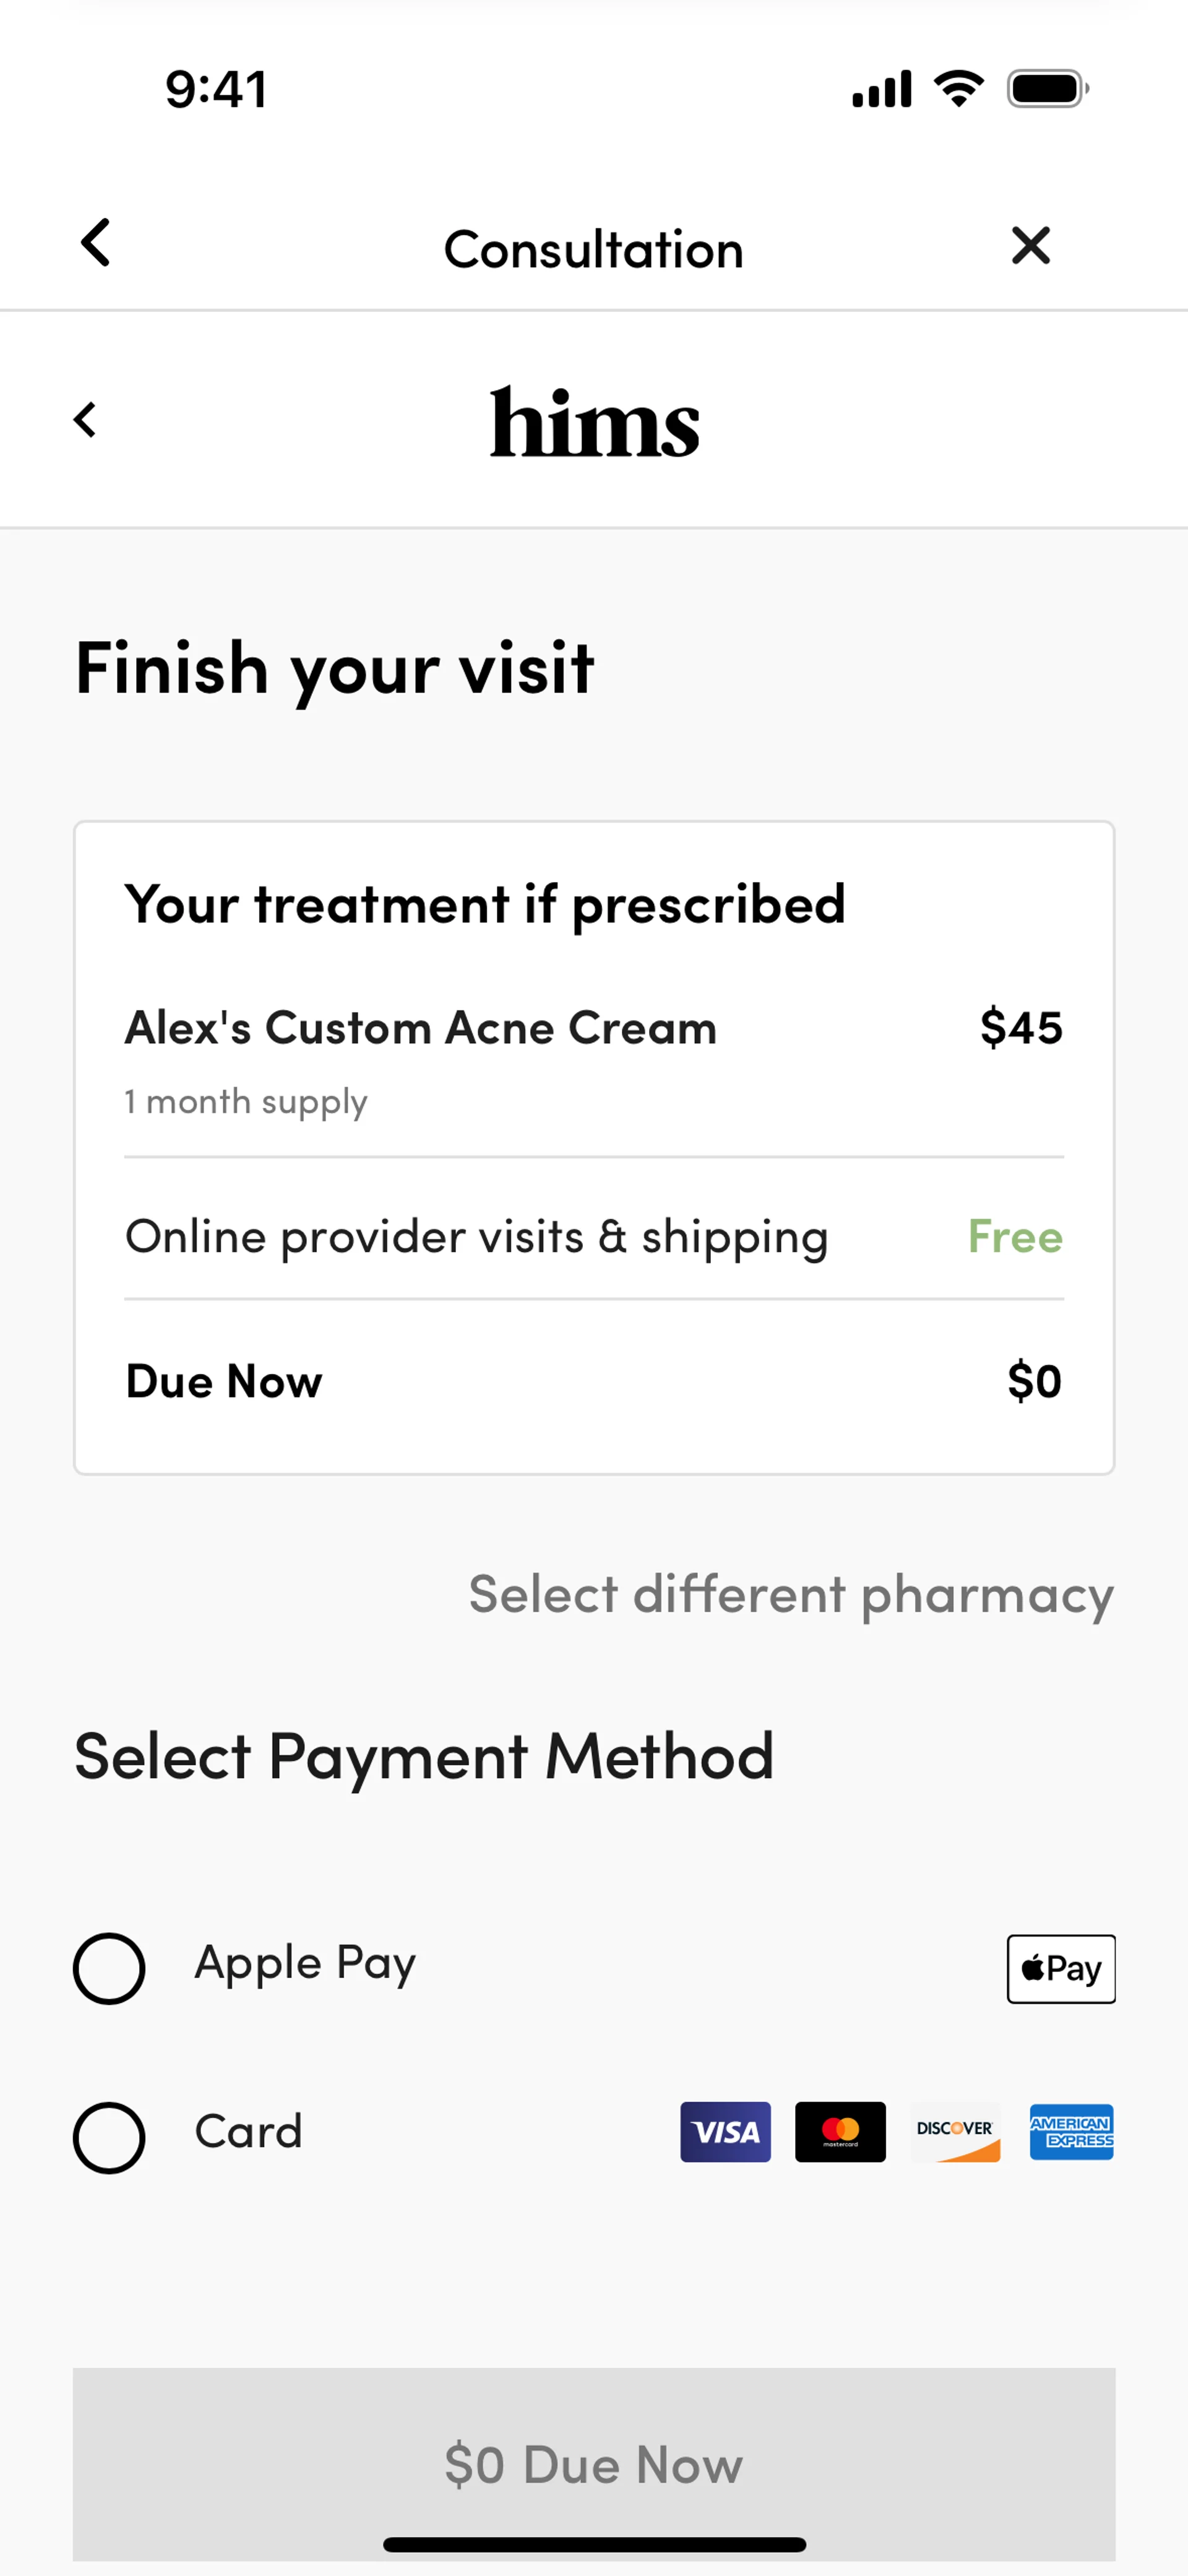
Task: Tap the Visa card icon
Action: (725, 2131)
